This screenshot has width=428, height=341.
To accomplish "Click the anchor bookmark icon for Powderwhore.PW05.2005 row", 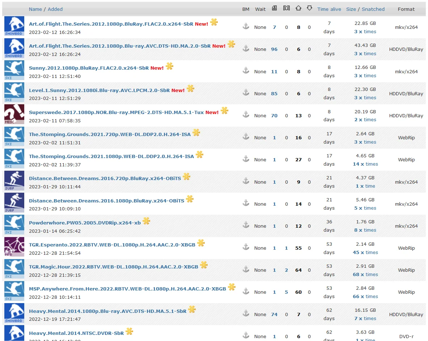I will click(x=246, y=225).
